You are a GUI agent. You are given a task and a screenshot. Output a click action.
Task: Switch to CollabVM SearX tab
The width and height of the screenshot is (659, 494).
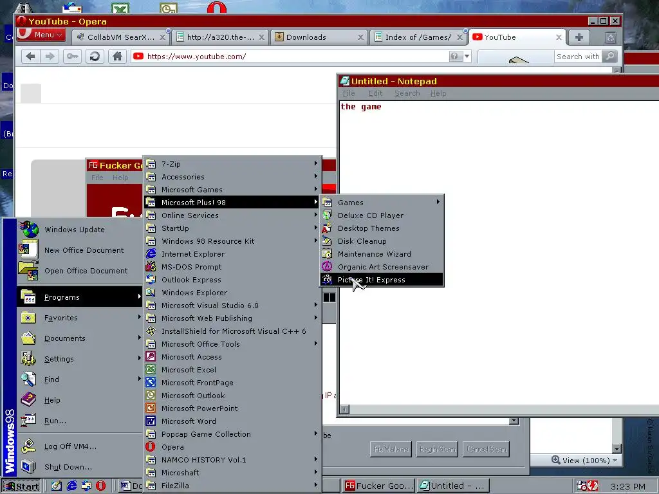tap(120, 37)
